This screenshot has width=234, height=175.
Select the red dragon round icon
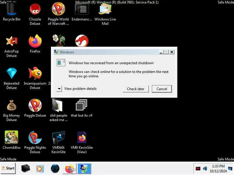click(82, 41)
